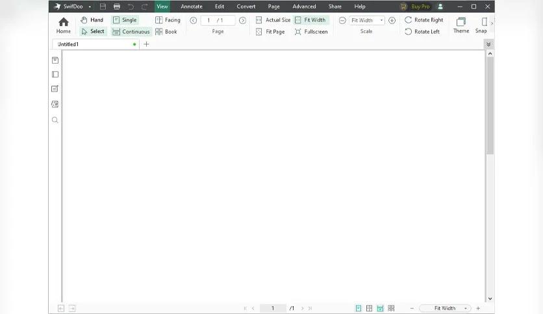Rotate the page left
Image resolution: width=543 pixels, height=314 pixels.
click(422, 32)
